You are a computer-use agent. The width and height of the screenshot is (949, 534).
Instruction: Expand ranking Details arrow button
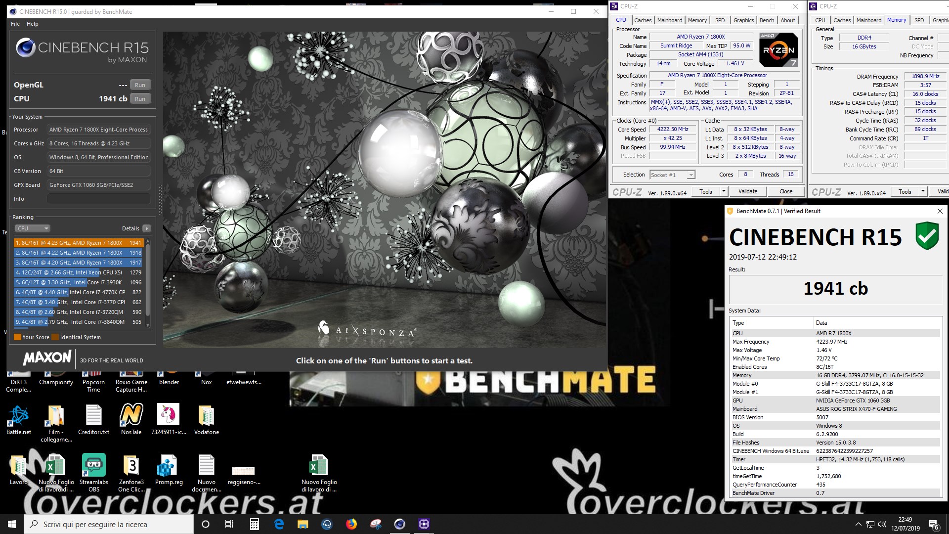coord(146,228)
